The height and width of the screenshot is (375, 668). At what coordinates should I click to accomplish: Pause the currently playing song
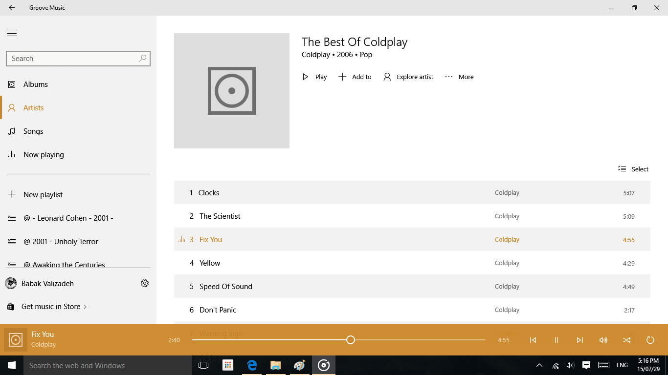[x=556, y=340]
